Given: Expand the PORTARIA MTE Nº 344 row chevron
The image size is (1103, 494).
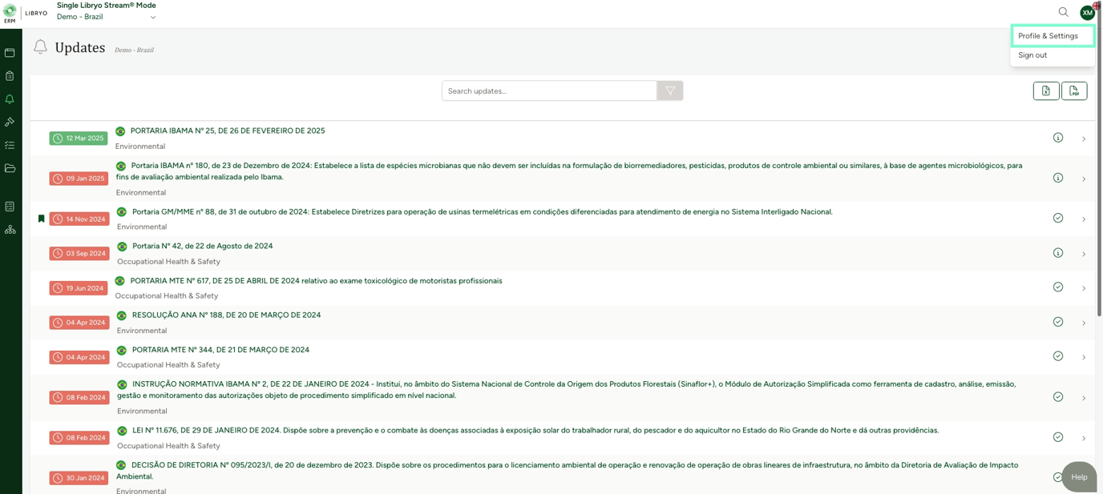Looking at the screenshot, I should pyautogui.click(x=1084, y=358).
